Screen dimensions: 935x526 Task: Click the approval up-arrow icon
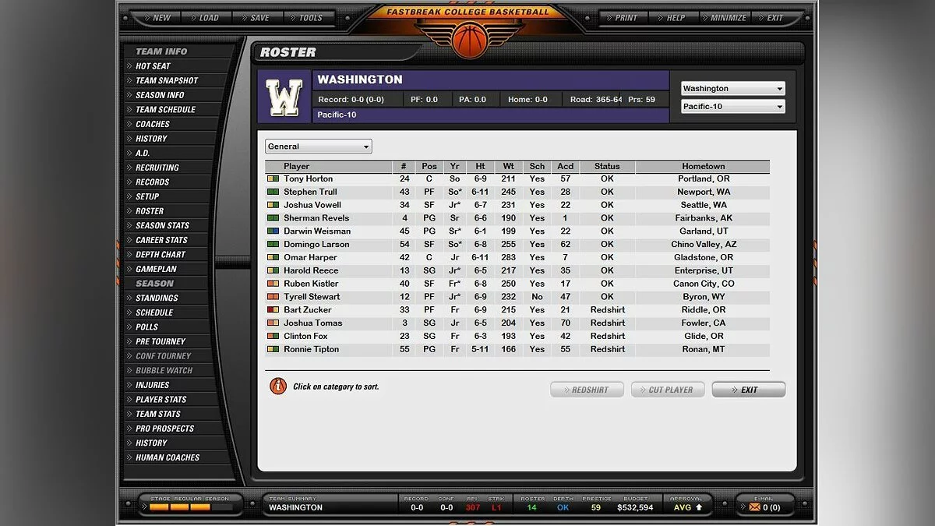[699, 507]
